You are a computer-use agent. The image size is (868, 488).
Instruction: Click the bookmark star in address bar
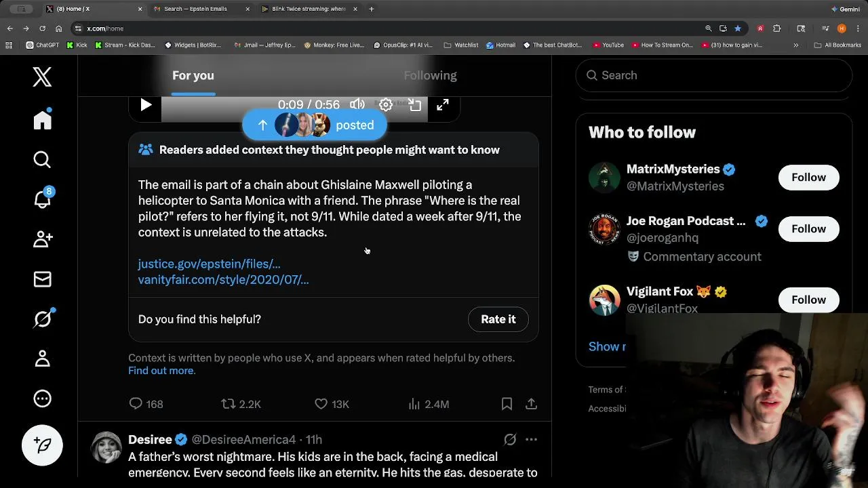(737, 28)
